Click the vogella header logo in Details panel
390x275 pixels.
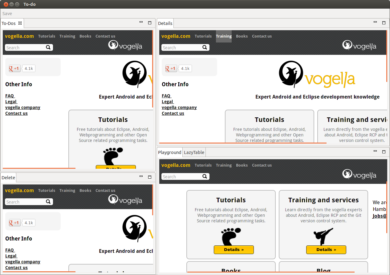pos(359,46)
